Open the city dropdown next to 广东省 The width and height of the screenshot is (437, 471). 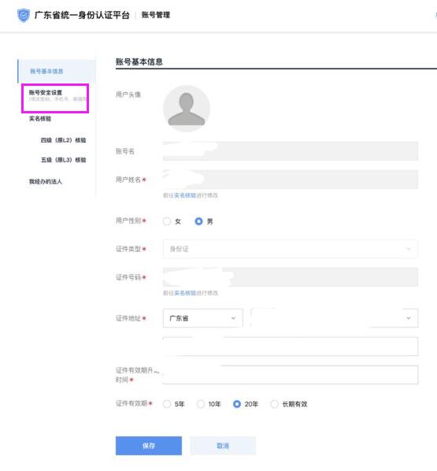coord(335,318)
